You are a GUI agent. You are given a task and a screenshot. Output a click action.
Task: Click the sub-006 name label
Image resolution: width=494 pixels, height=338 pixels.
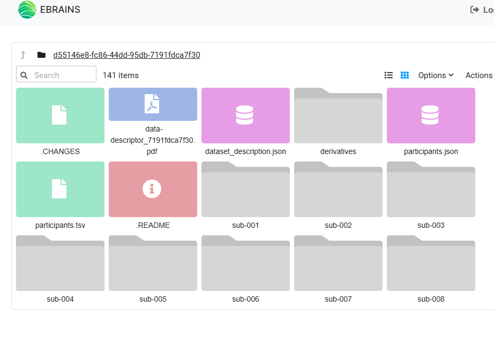tap(245, 299)
